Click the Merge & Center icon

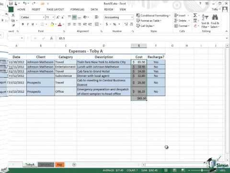[97, 24]
